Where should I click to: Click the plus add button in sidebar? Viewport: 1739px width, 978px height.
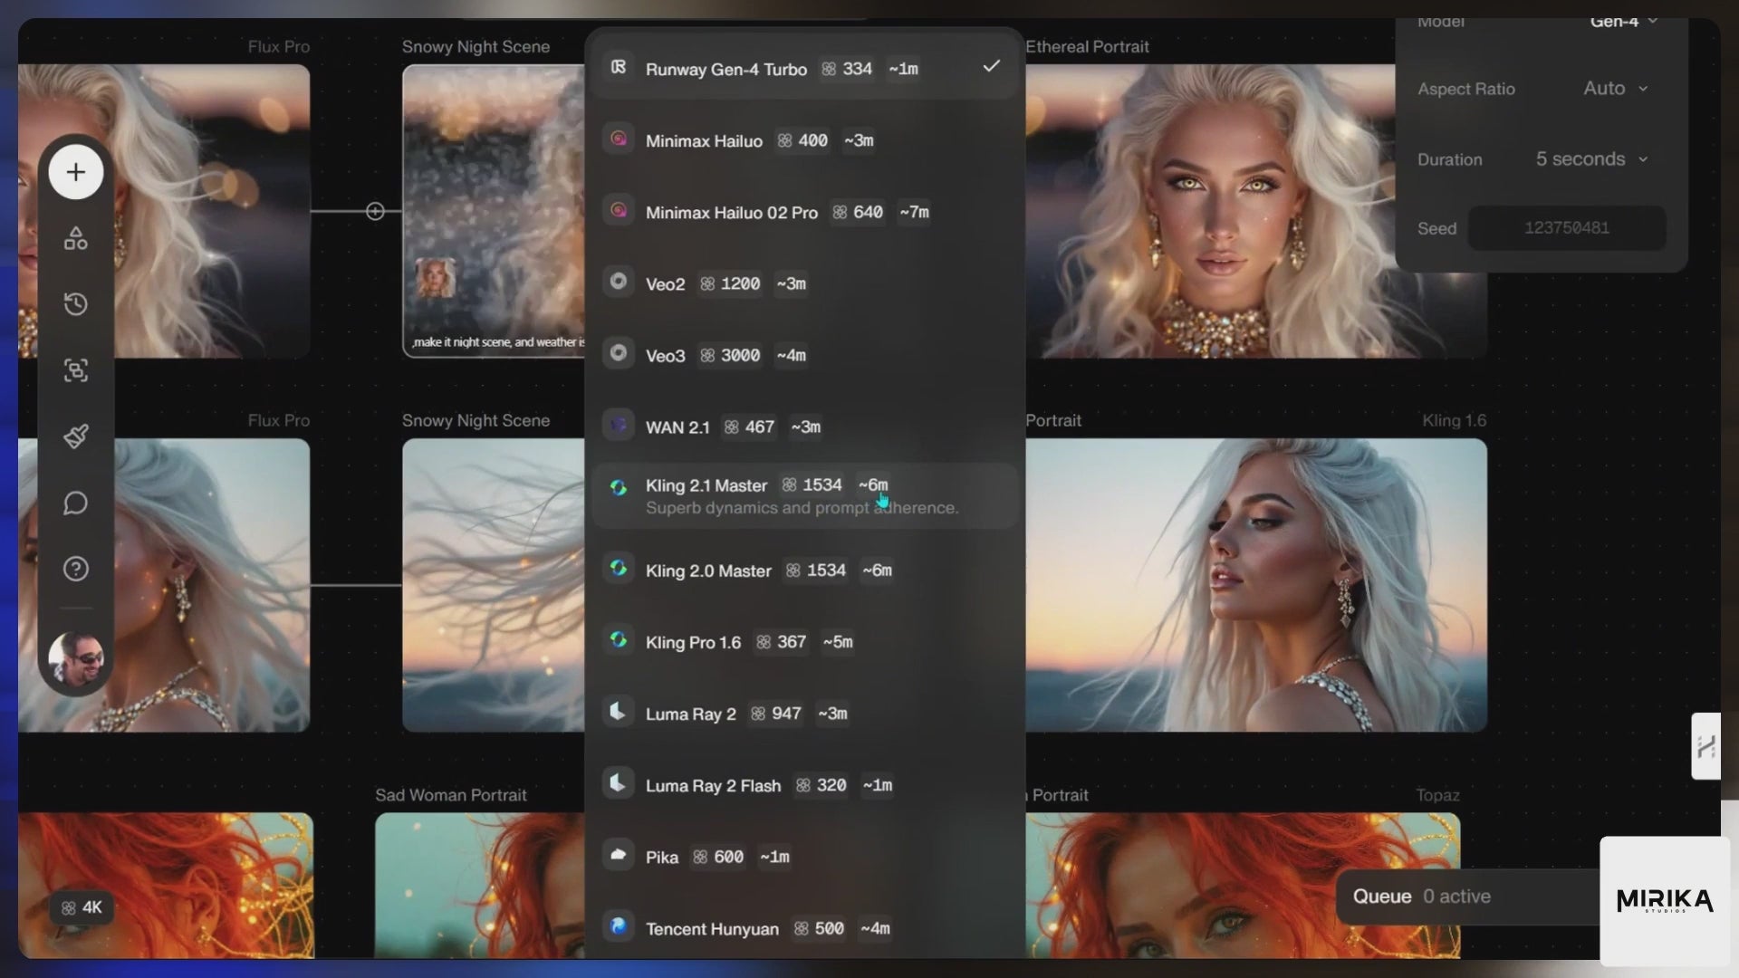76,172
